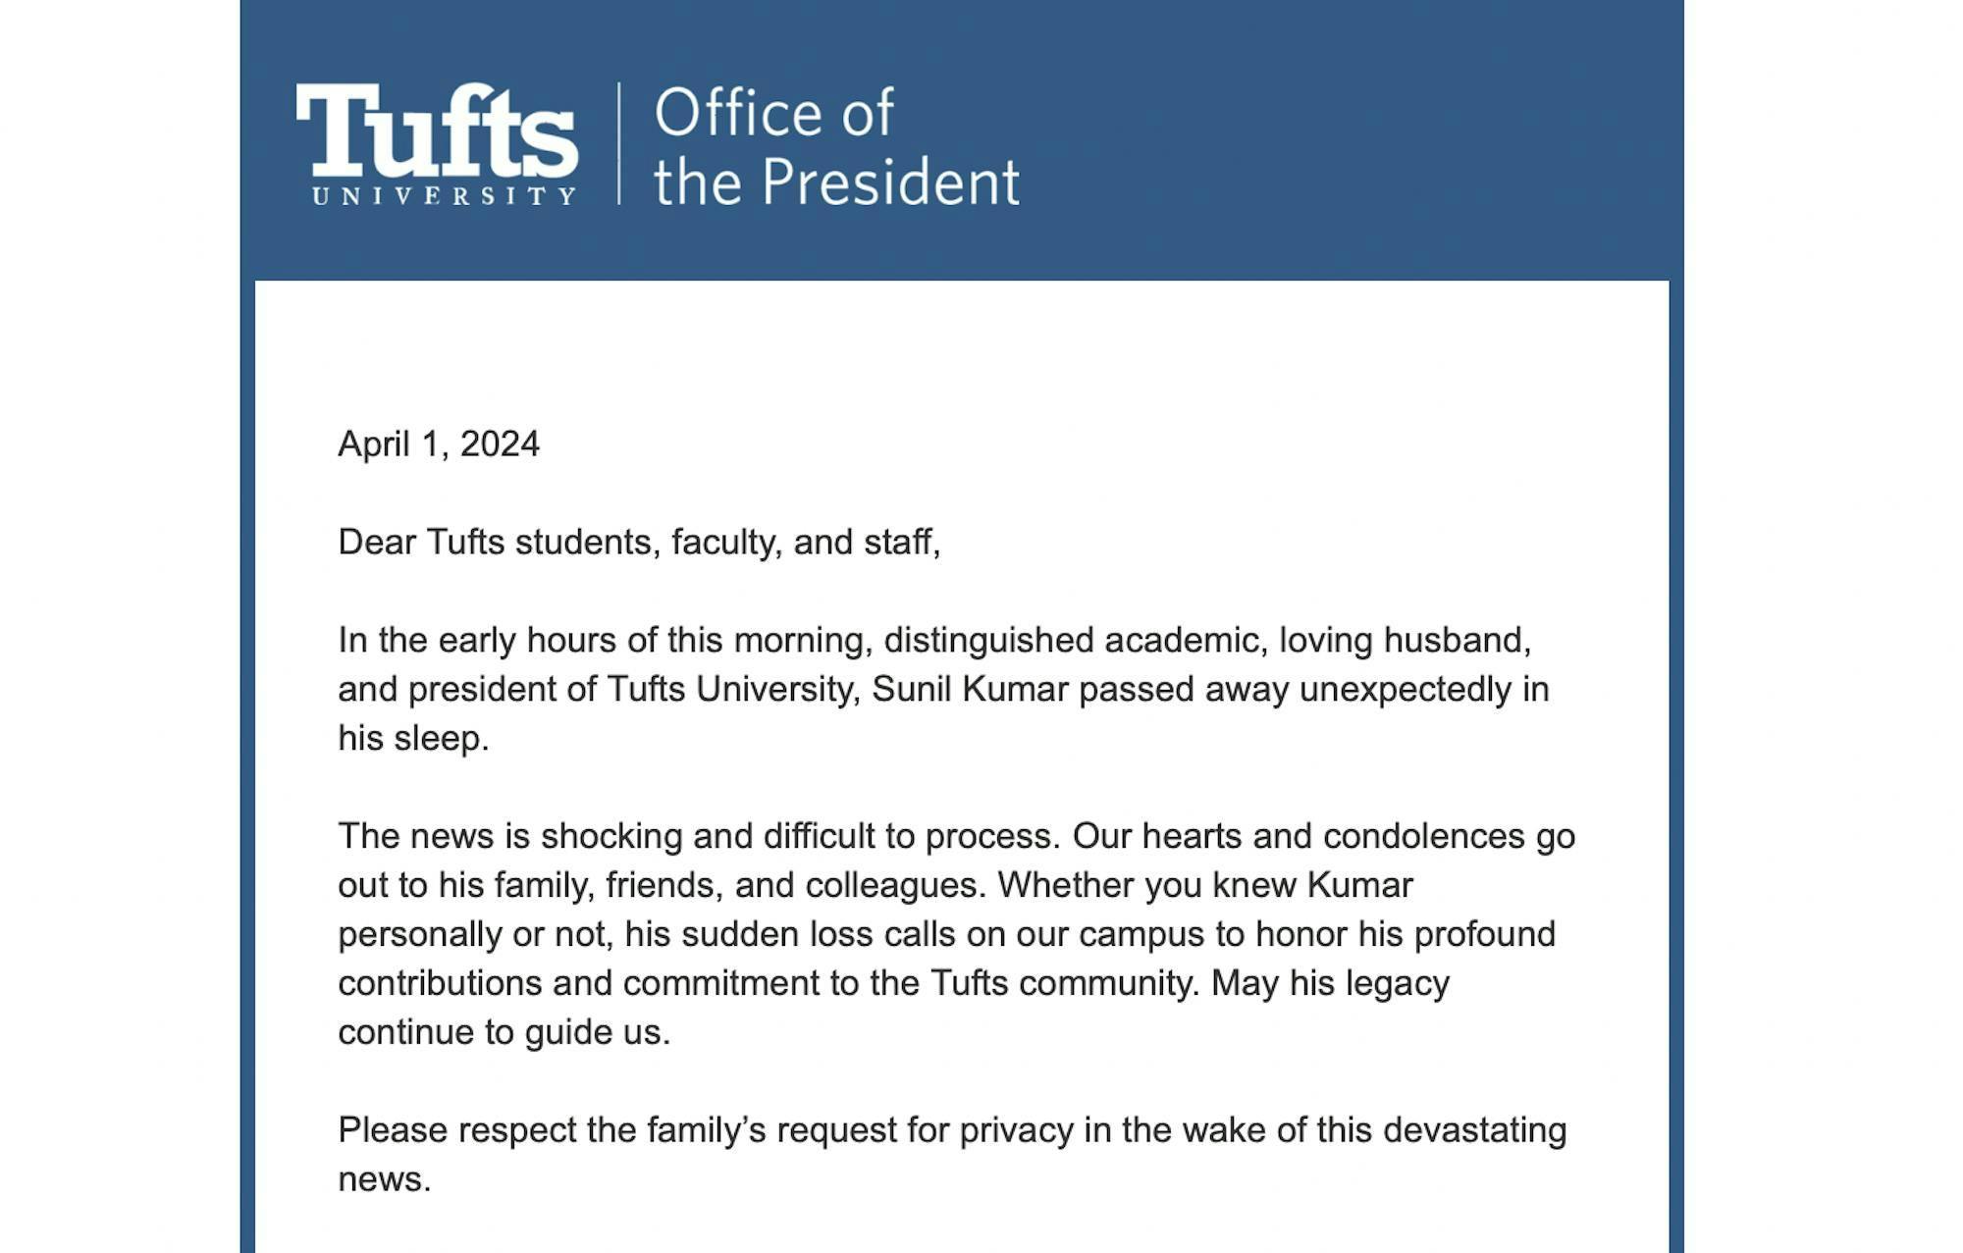Screen dimensions: 1963x1253
Task: Click the "Office of the President" heading
Action: click(x=836, y=146)
